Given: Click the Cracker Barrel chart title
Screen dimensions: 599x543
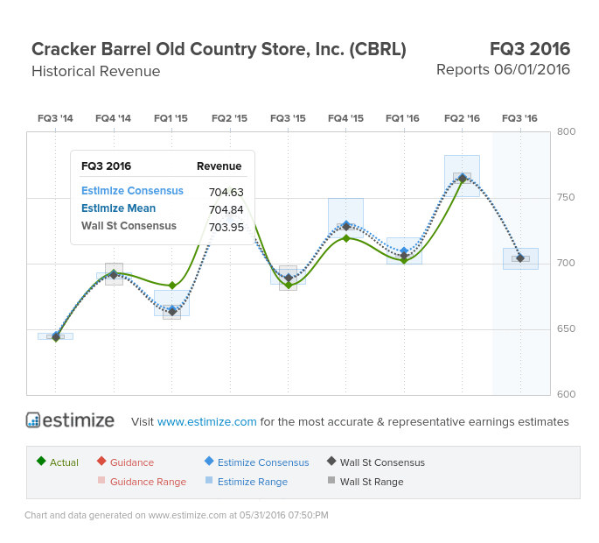Looking at the screenshot, I should point(219,49).
